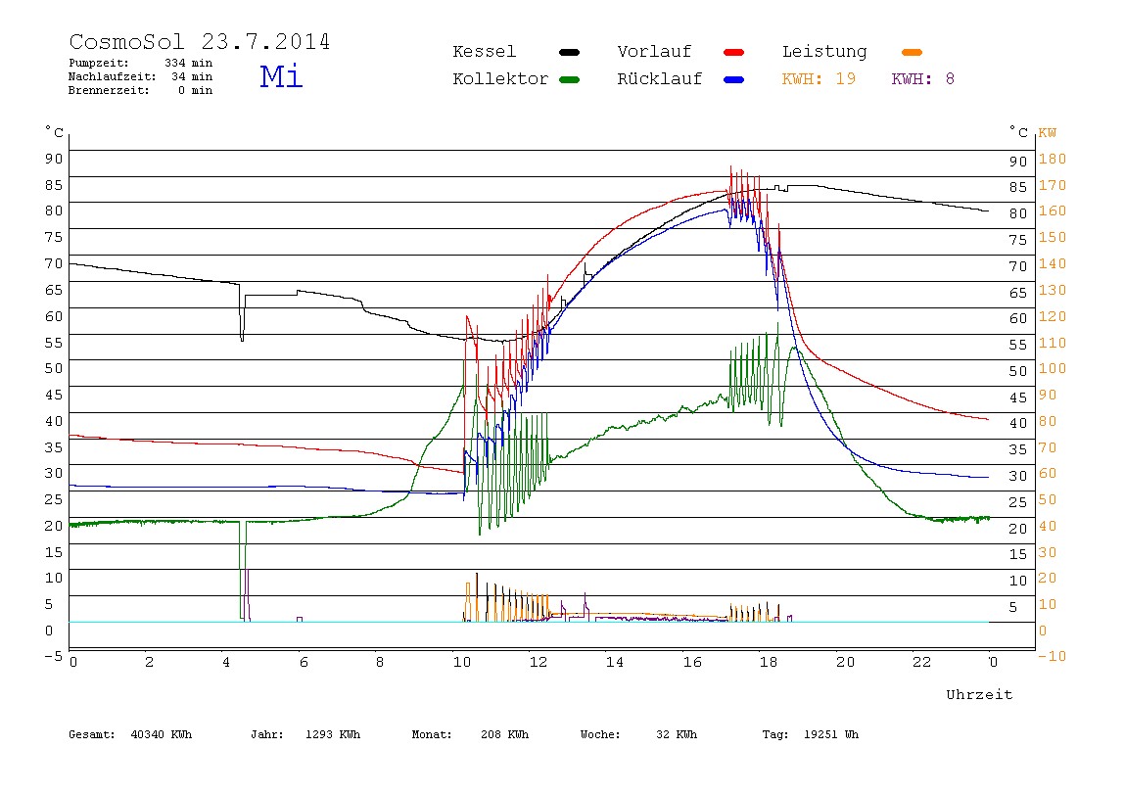Viewport: 1124px width, 795px height.
Task: Click the blue 'Mi' weekday label
Action: [x=281, y=76]
